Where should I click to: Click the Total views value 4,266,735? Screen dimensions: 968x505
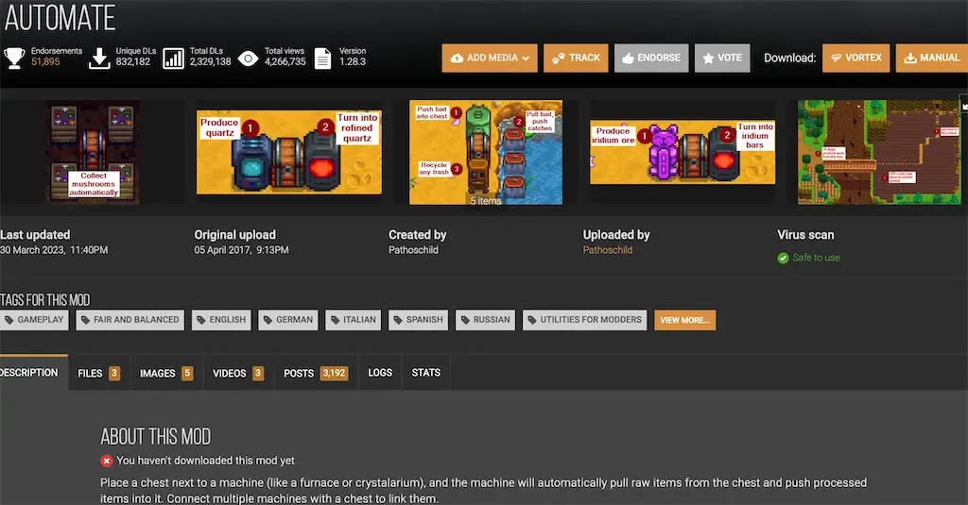(x=285, y=61)
